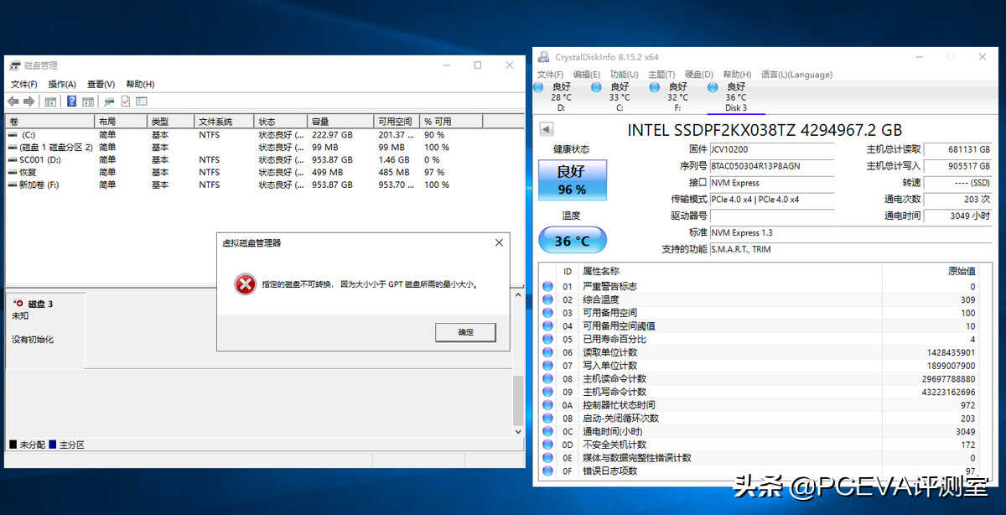
Task: Select the Disk 3 status orb in CrystalDiskInfo
Action: 713,86
